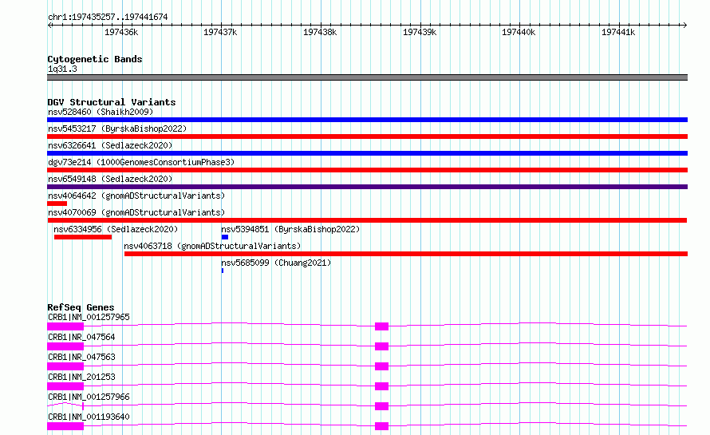Click the left exon block of CRB1|NM_001257965
The height and width of the screenshot is (435, 710).
[x=65, y=326]
